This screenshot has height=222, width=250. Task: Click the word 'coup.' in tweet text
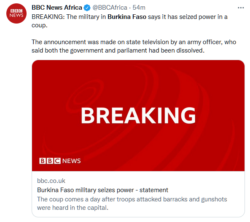[40, 26]
